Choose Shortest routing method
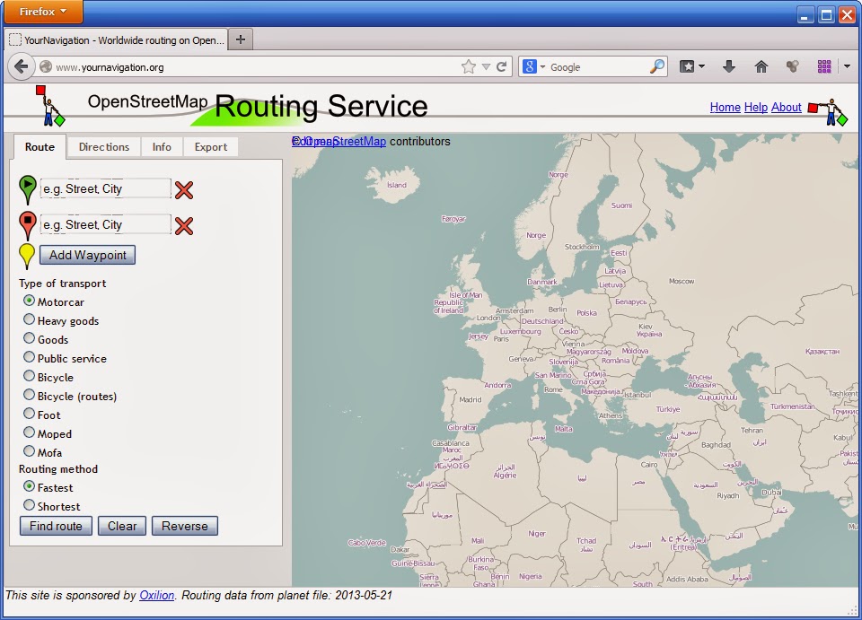The width and height of the screenshot is (862, 620). [29, 504]
